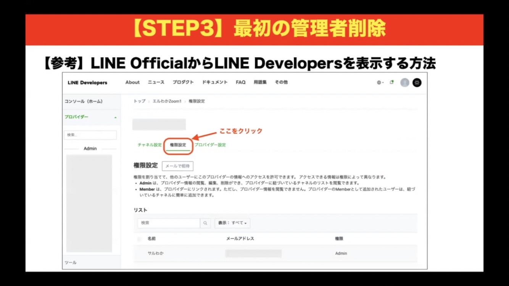The width and height of the screenshot is (509, 286).
Task: Click the メールで招待 button
Action: [x=178, y=166]
